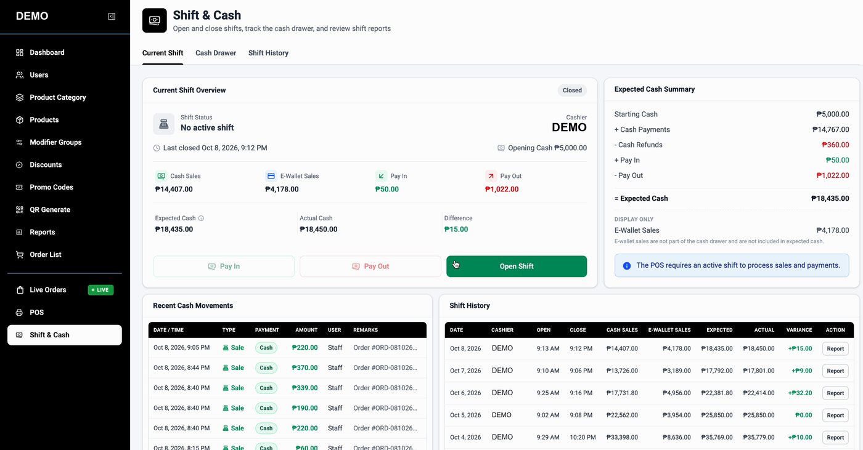Click the Users icon in sidebar
Image resolution: width=863 pixels, height=450 pixels.
20,75
